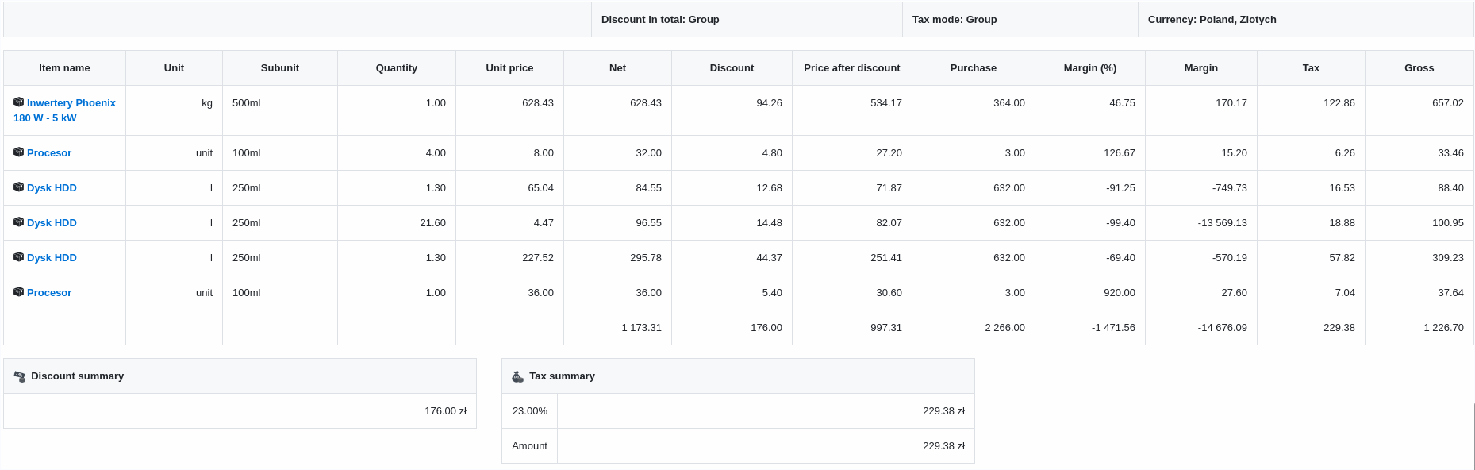Click the Unit price column header
1475x470 pixels.
509,68
